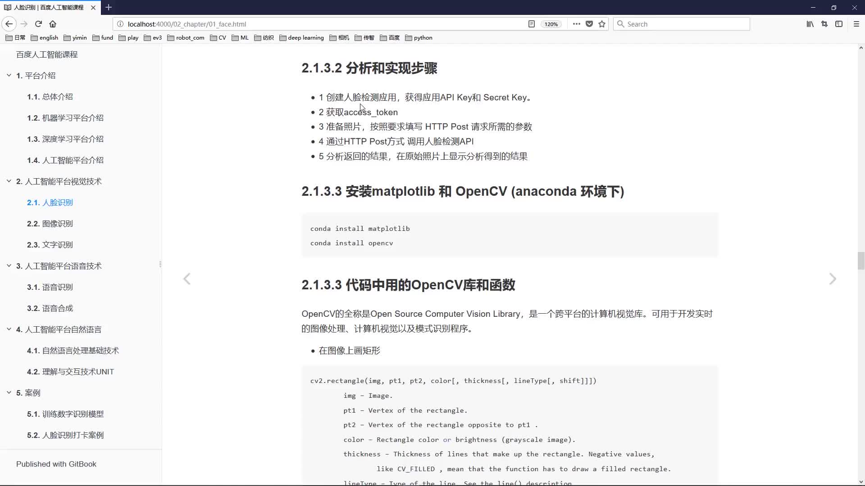Screen dimensions: 865x486
Task: Click the right navigation arrow
Action: pyautogui.click(x=832, y=278)
